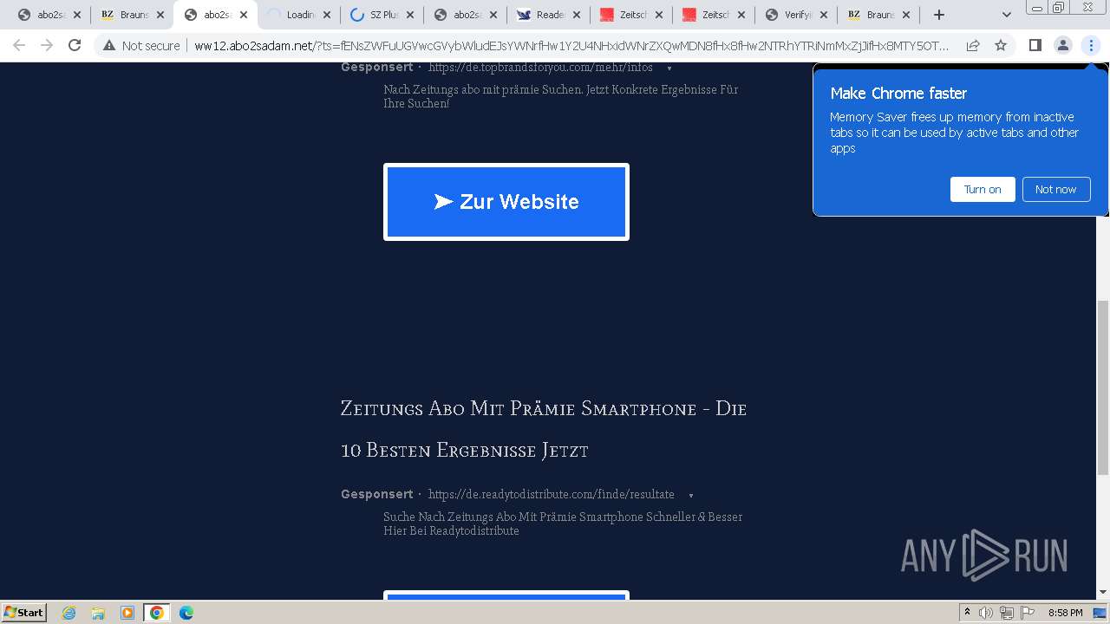1110x624 pixels.
Task: Click the 8:58 PM clock
Action: pyautogui.click(x=1065, y=613)
